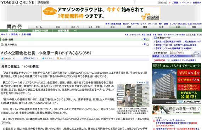
Task: Select the スポーツ navigation tab
Action: click(75, 27)
